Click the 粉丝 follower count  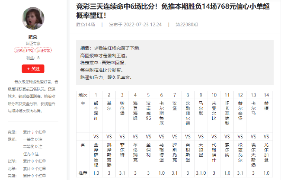coord(33,58)
